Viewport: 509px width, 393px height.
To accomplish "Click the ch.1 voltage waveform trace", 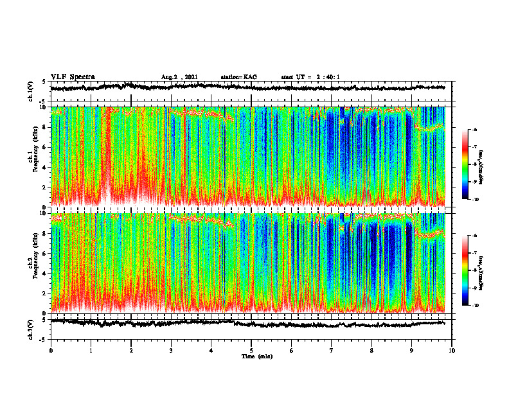I will tap(247, 87).
